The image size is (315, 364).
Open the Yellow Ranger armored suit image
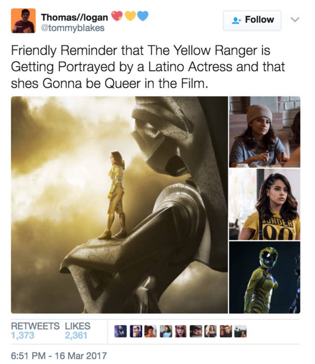pos(265,278)
